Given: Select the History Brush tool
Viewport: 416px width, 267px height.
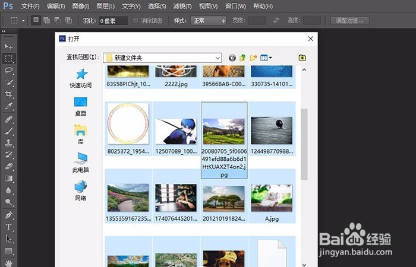Looking at the screenshot, I should (x=9, y=155).
